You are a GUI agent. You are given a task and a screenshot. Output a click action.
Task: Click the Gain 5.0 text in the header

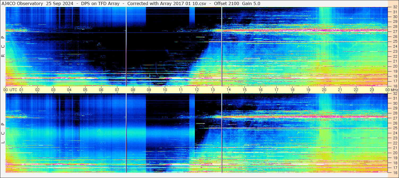251,3
